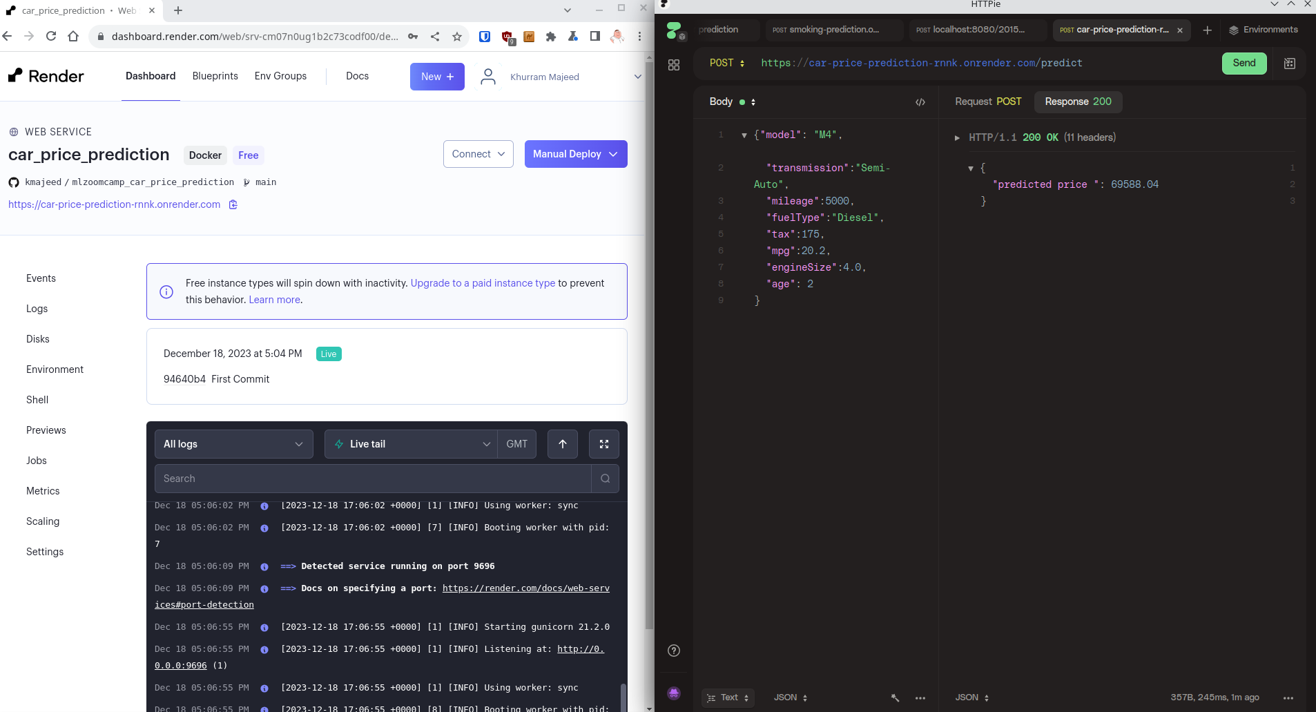Expand Khurram Majeed account menu chevron
1316x712 pixels.
coord(637,77)
